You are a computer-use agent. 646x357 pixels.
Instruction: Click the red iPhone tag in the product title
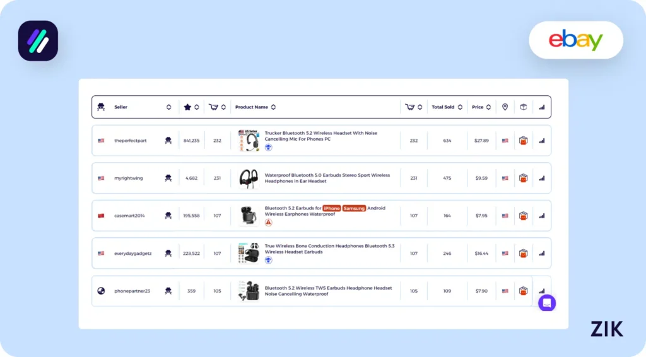[x=332, y=208]
